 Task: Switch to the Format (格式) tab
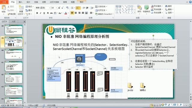point(82,2)
